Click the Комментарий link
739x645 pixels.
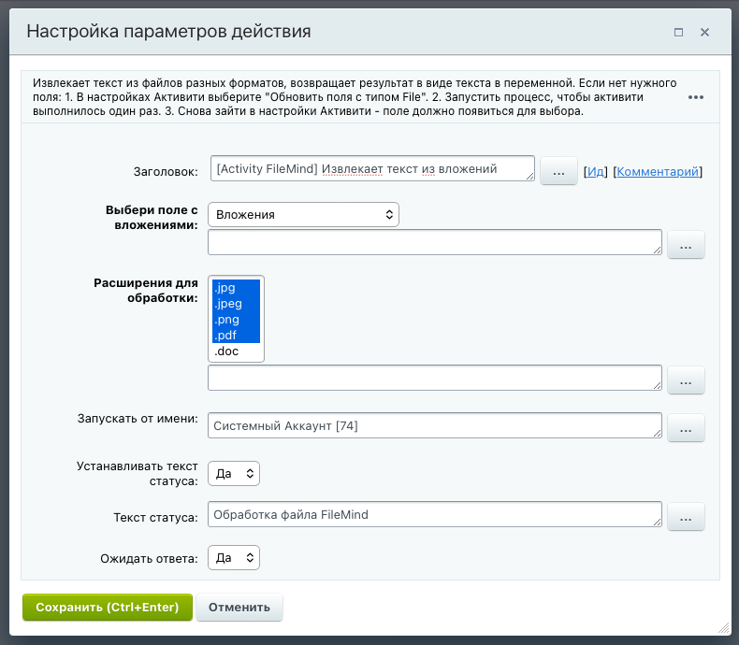pos(659,172)
